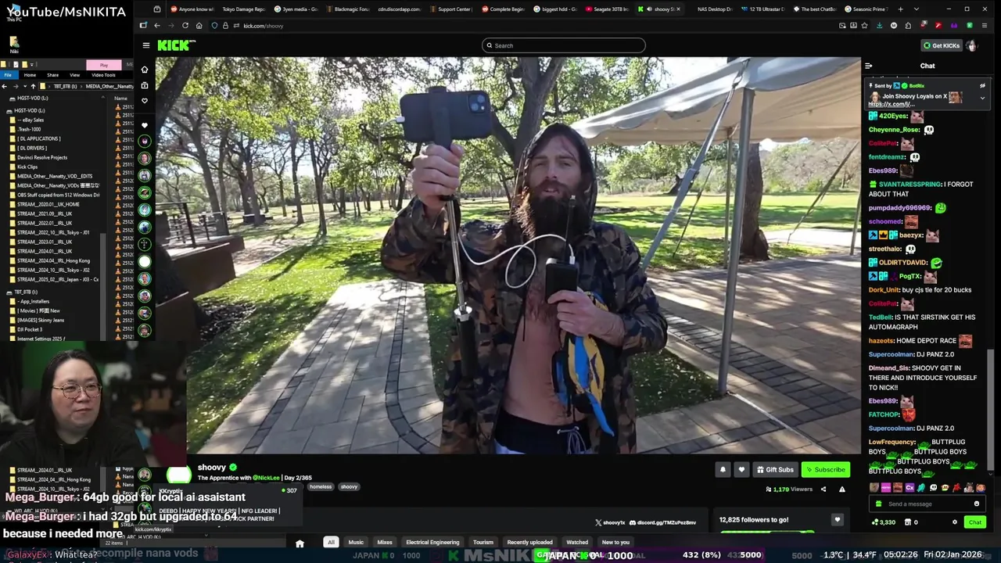Open File menu in File Explorer

[x=8, y=75]
